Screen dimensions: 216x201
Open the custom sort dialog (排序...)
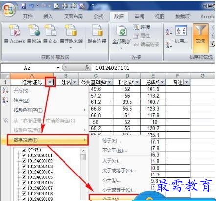point(181,34)
